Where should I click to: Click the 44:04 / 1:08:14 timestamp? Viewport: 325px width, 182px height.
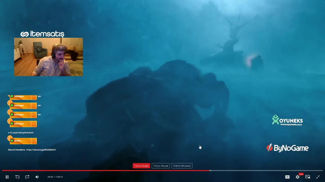click(55, 177)
